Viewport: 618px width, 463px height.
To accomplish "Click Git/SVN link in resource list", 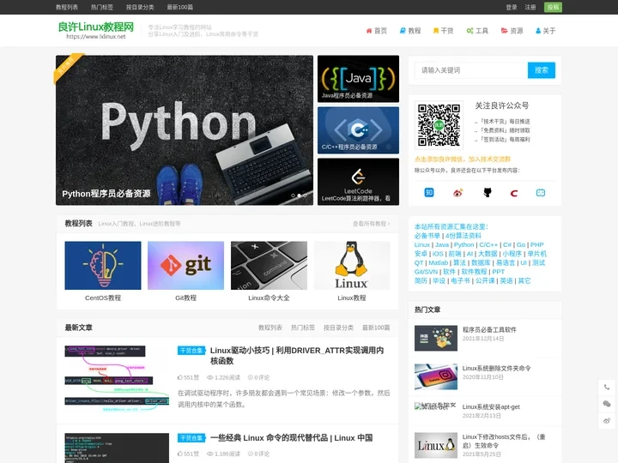I will 426,272.
